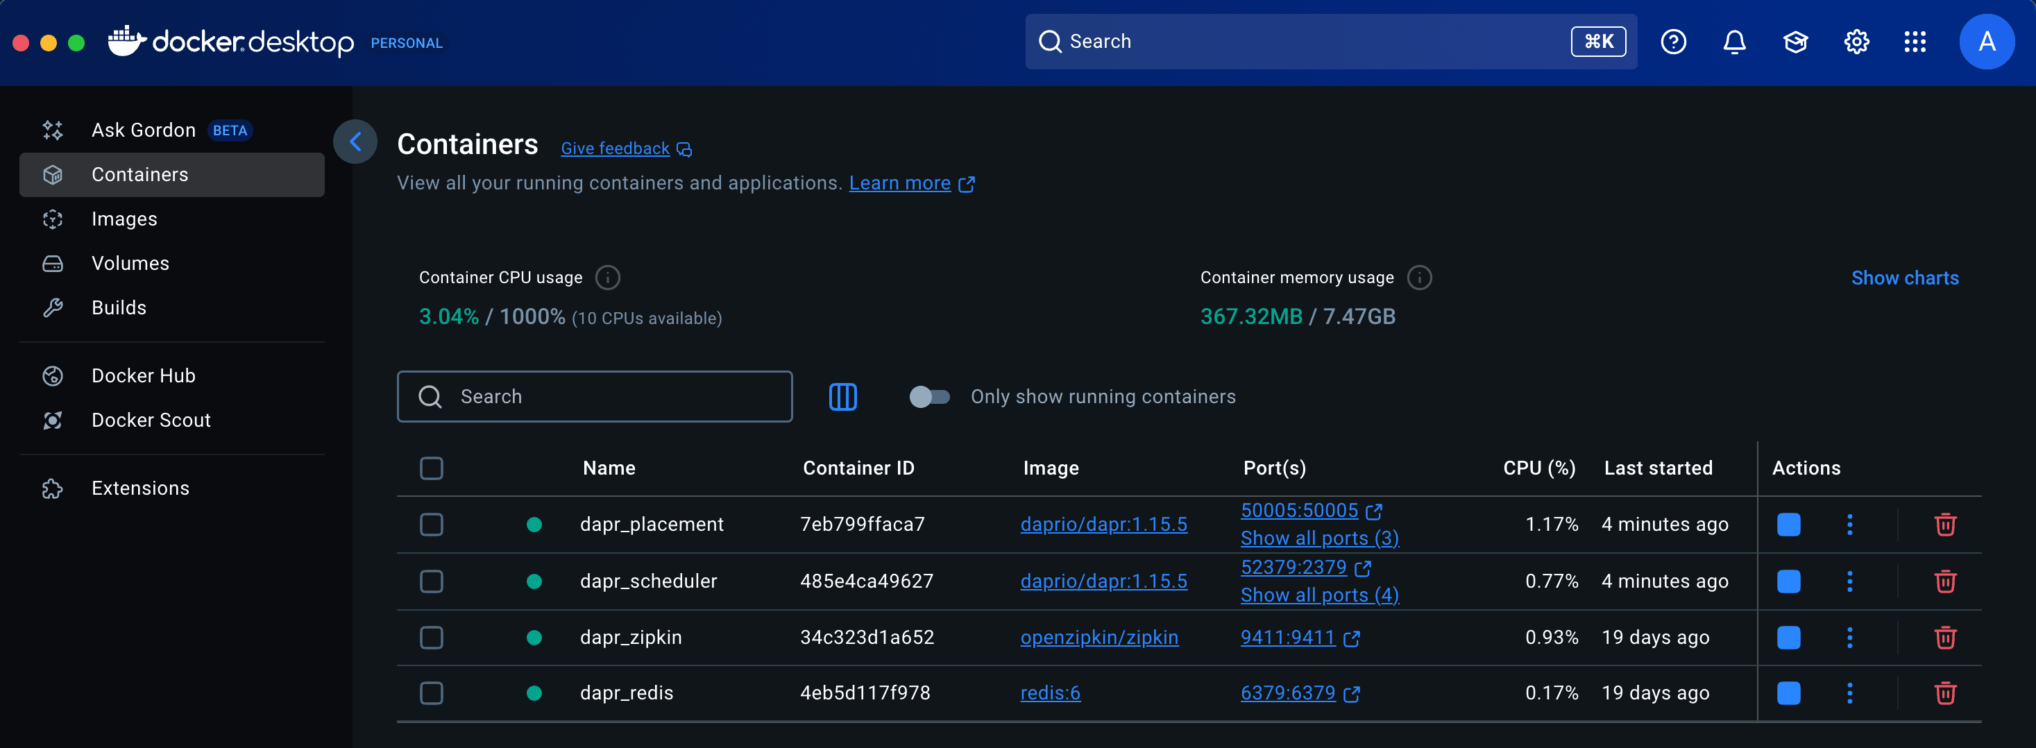
Task: Open Extensions in the sidebar
Action: (171, 488)
